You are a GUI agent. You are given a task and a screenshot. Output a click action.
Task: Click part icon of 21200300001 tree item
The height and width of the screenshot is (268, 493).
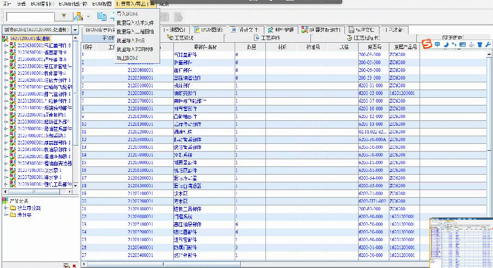[13, 46]
